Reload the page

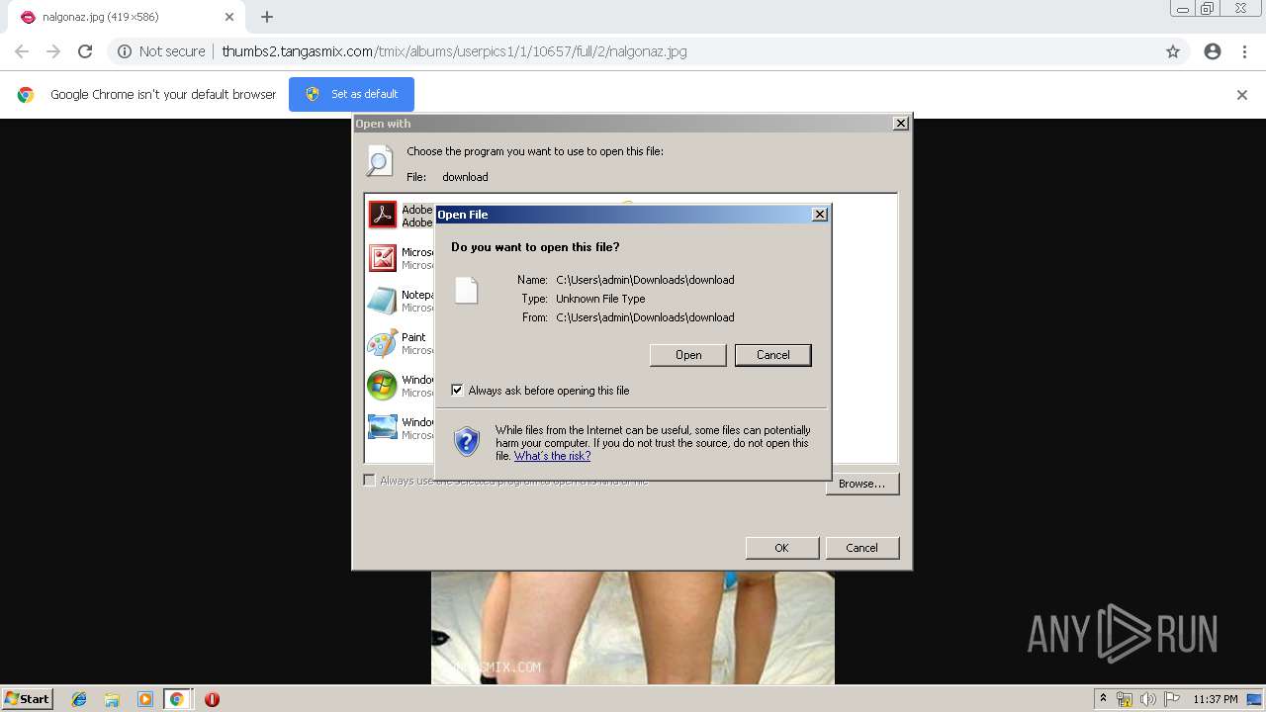pos(85,51)
